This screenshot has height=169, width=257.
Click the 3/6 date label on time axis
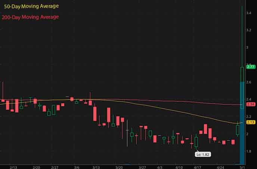click(x=77, y=168)
